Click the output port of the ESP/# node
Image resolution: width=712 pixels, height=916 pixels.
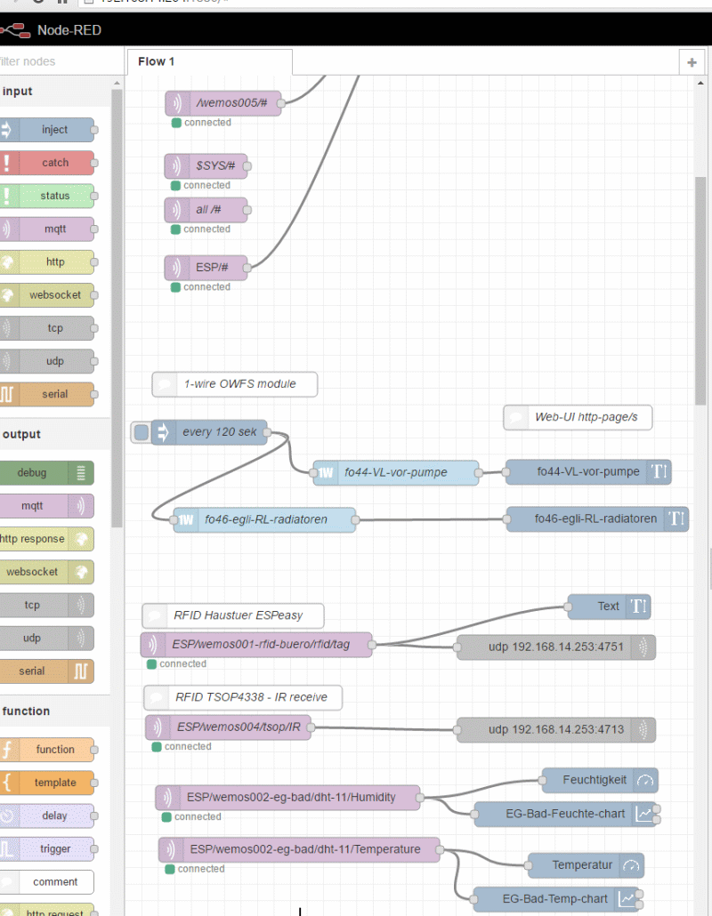[x=247, y=268]
